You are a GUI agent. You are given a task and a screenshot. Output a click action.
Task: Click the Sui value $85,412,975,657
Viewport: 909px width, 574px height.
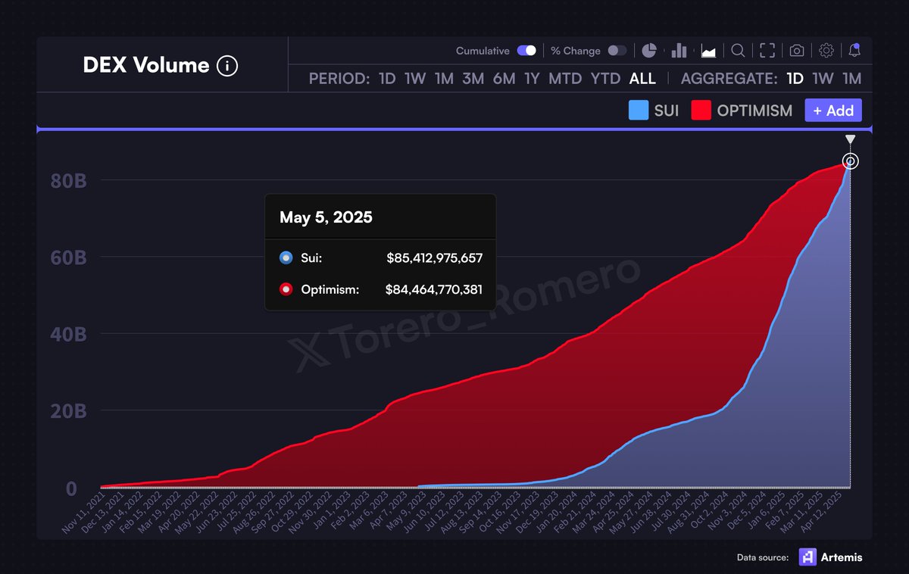point(434,258)
